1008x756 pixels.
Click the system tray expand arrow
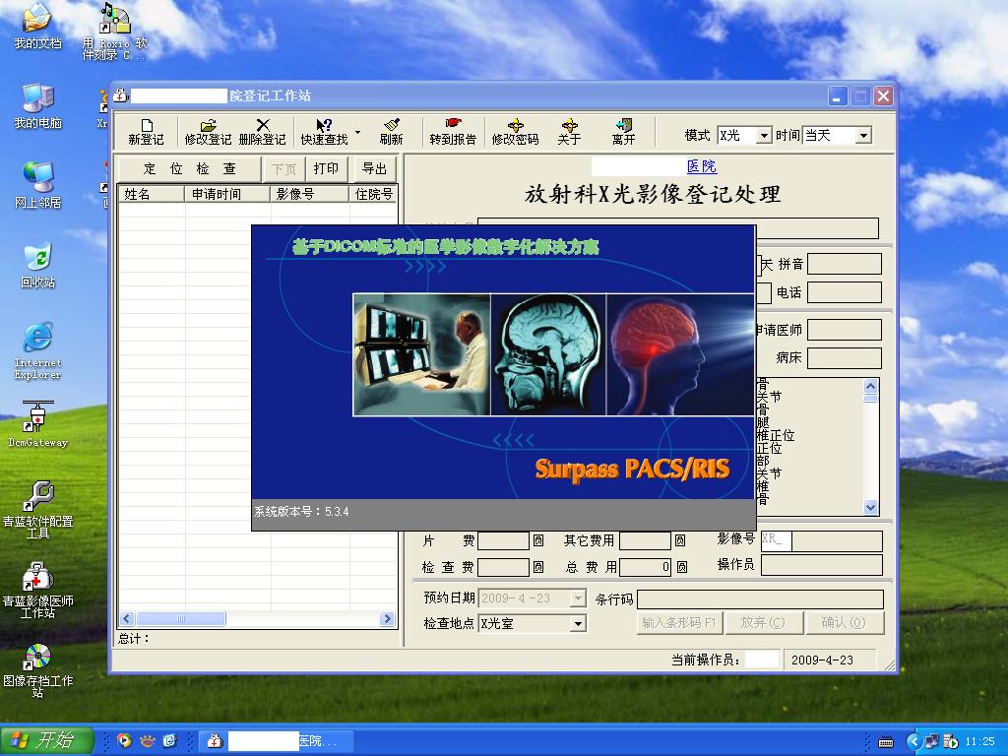coord(913,741)
